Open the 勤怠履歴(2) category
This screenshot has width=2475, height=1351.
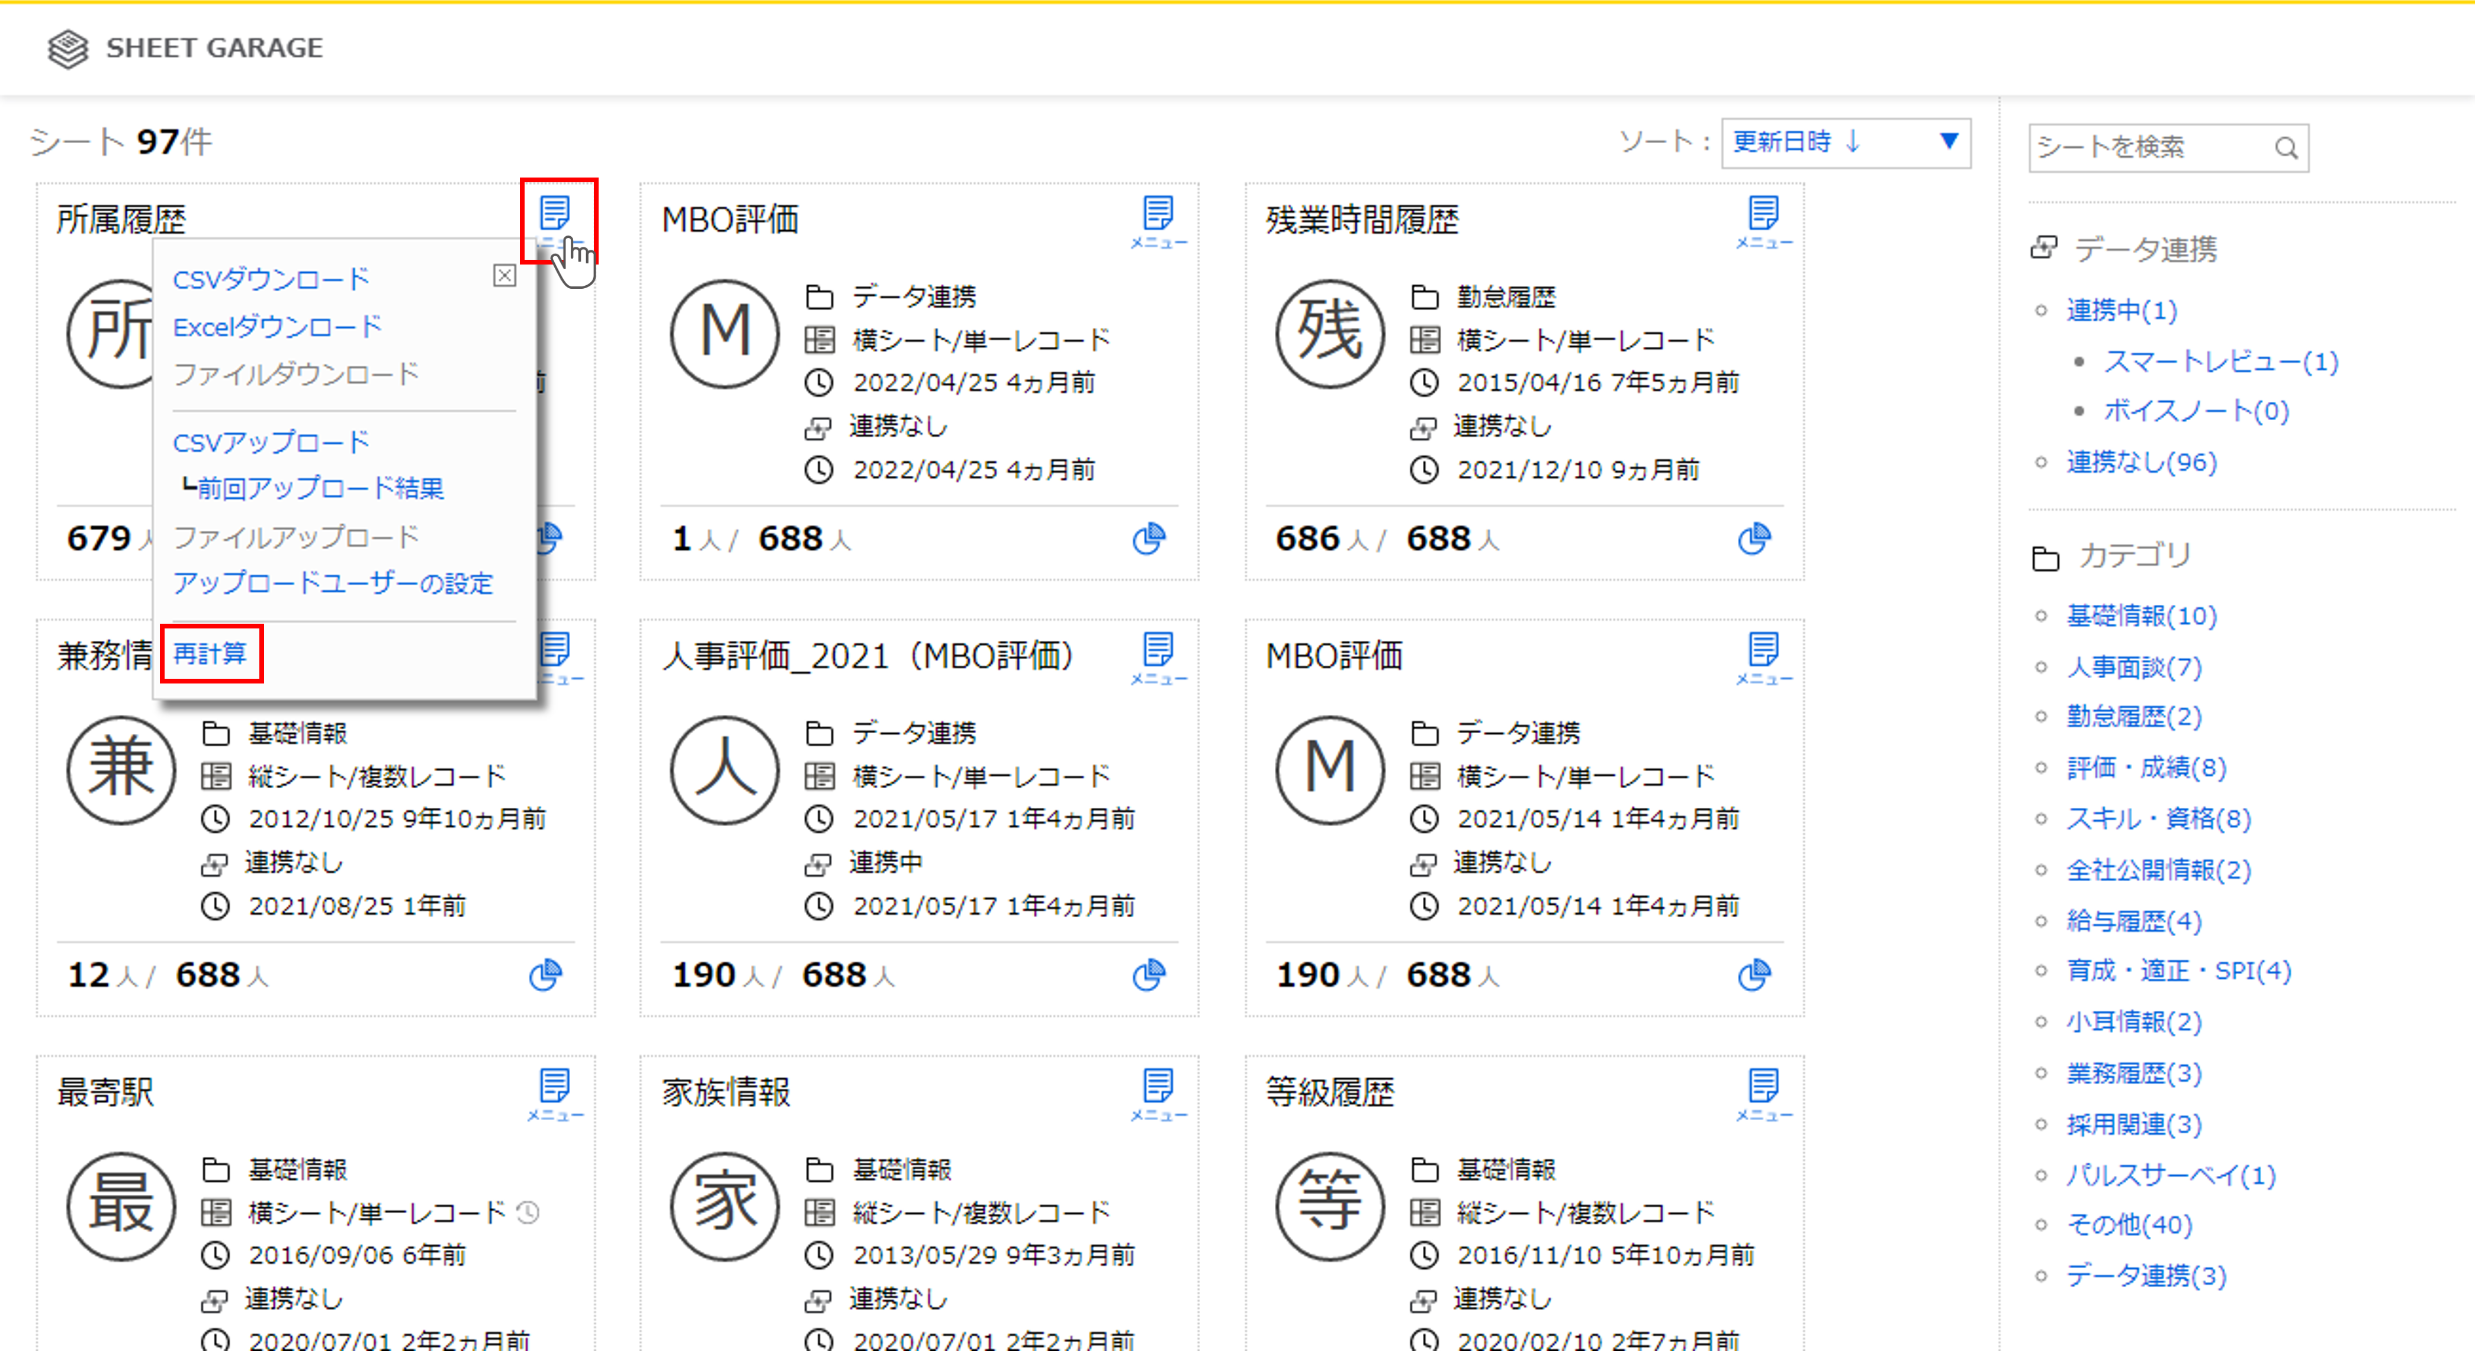(x=2134, y=716)
